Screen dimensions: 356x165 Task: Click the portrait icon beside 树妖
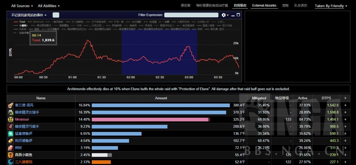click(x=10, y=148)
